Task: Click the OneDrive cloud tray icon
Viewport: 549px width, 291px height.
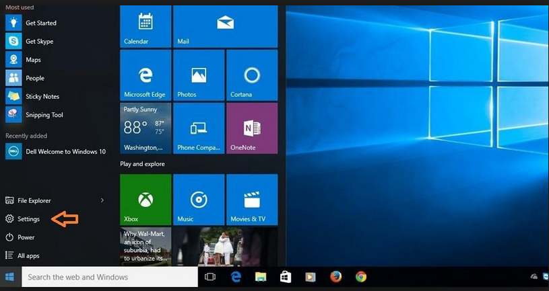Action: 534,276
